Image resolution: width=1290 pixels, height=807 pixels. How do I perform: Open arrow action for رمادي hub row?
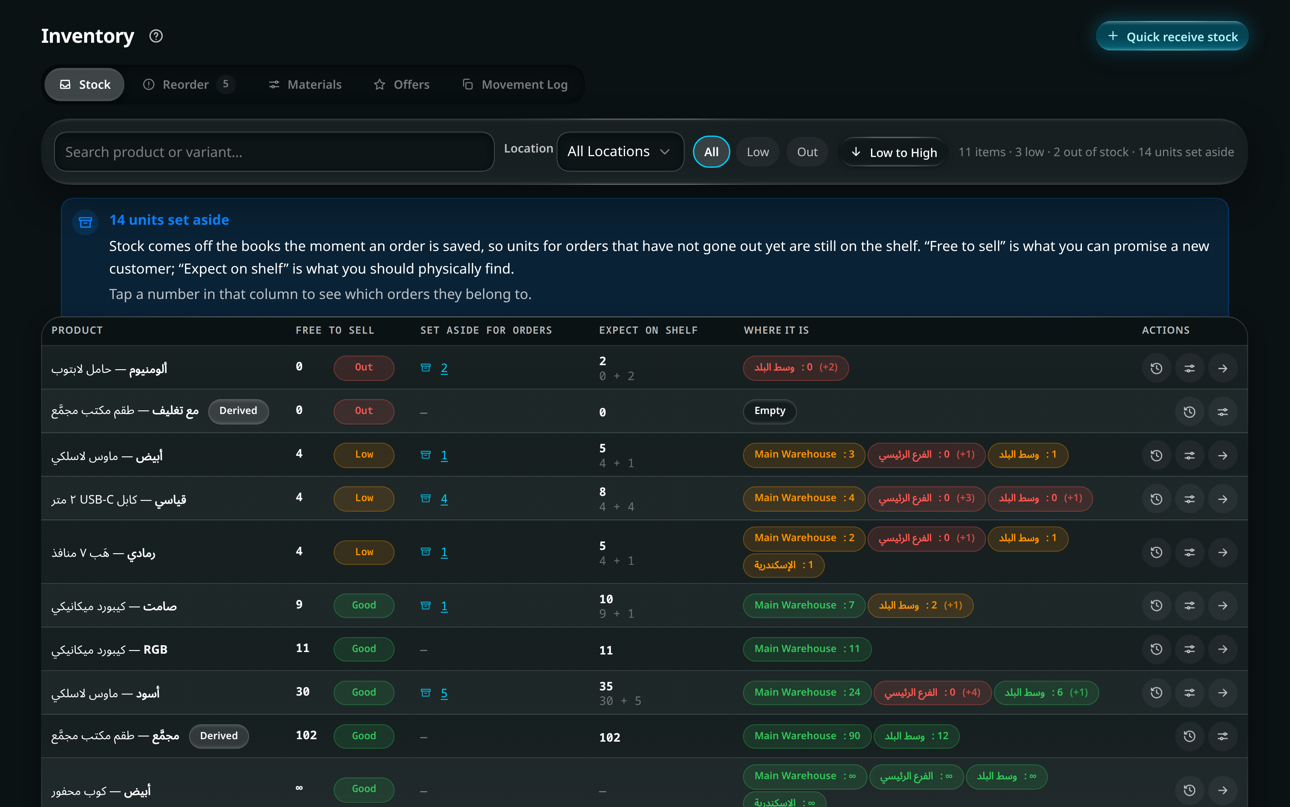coord(1222,552)
